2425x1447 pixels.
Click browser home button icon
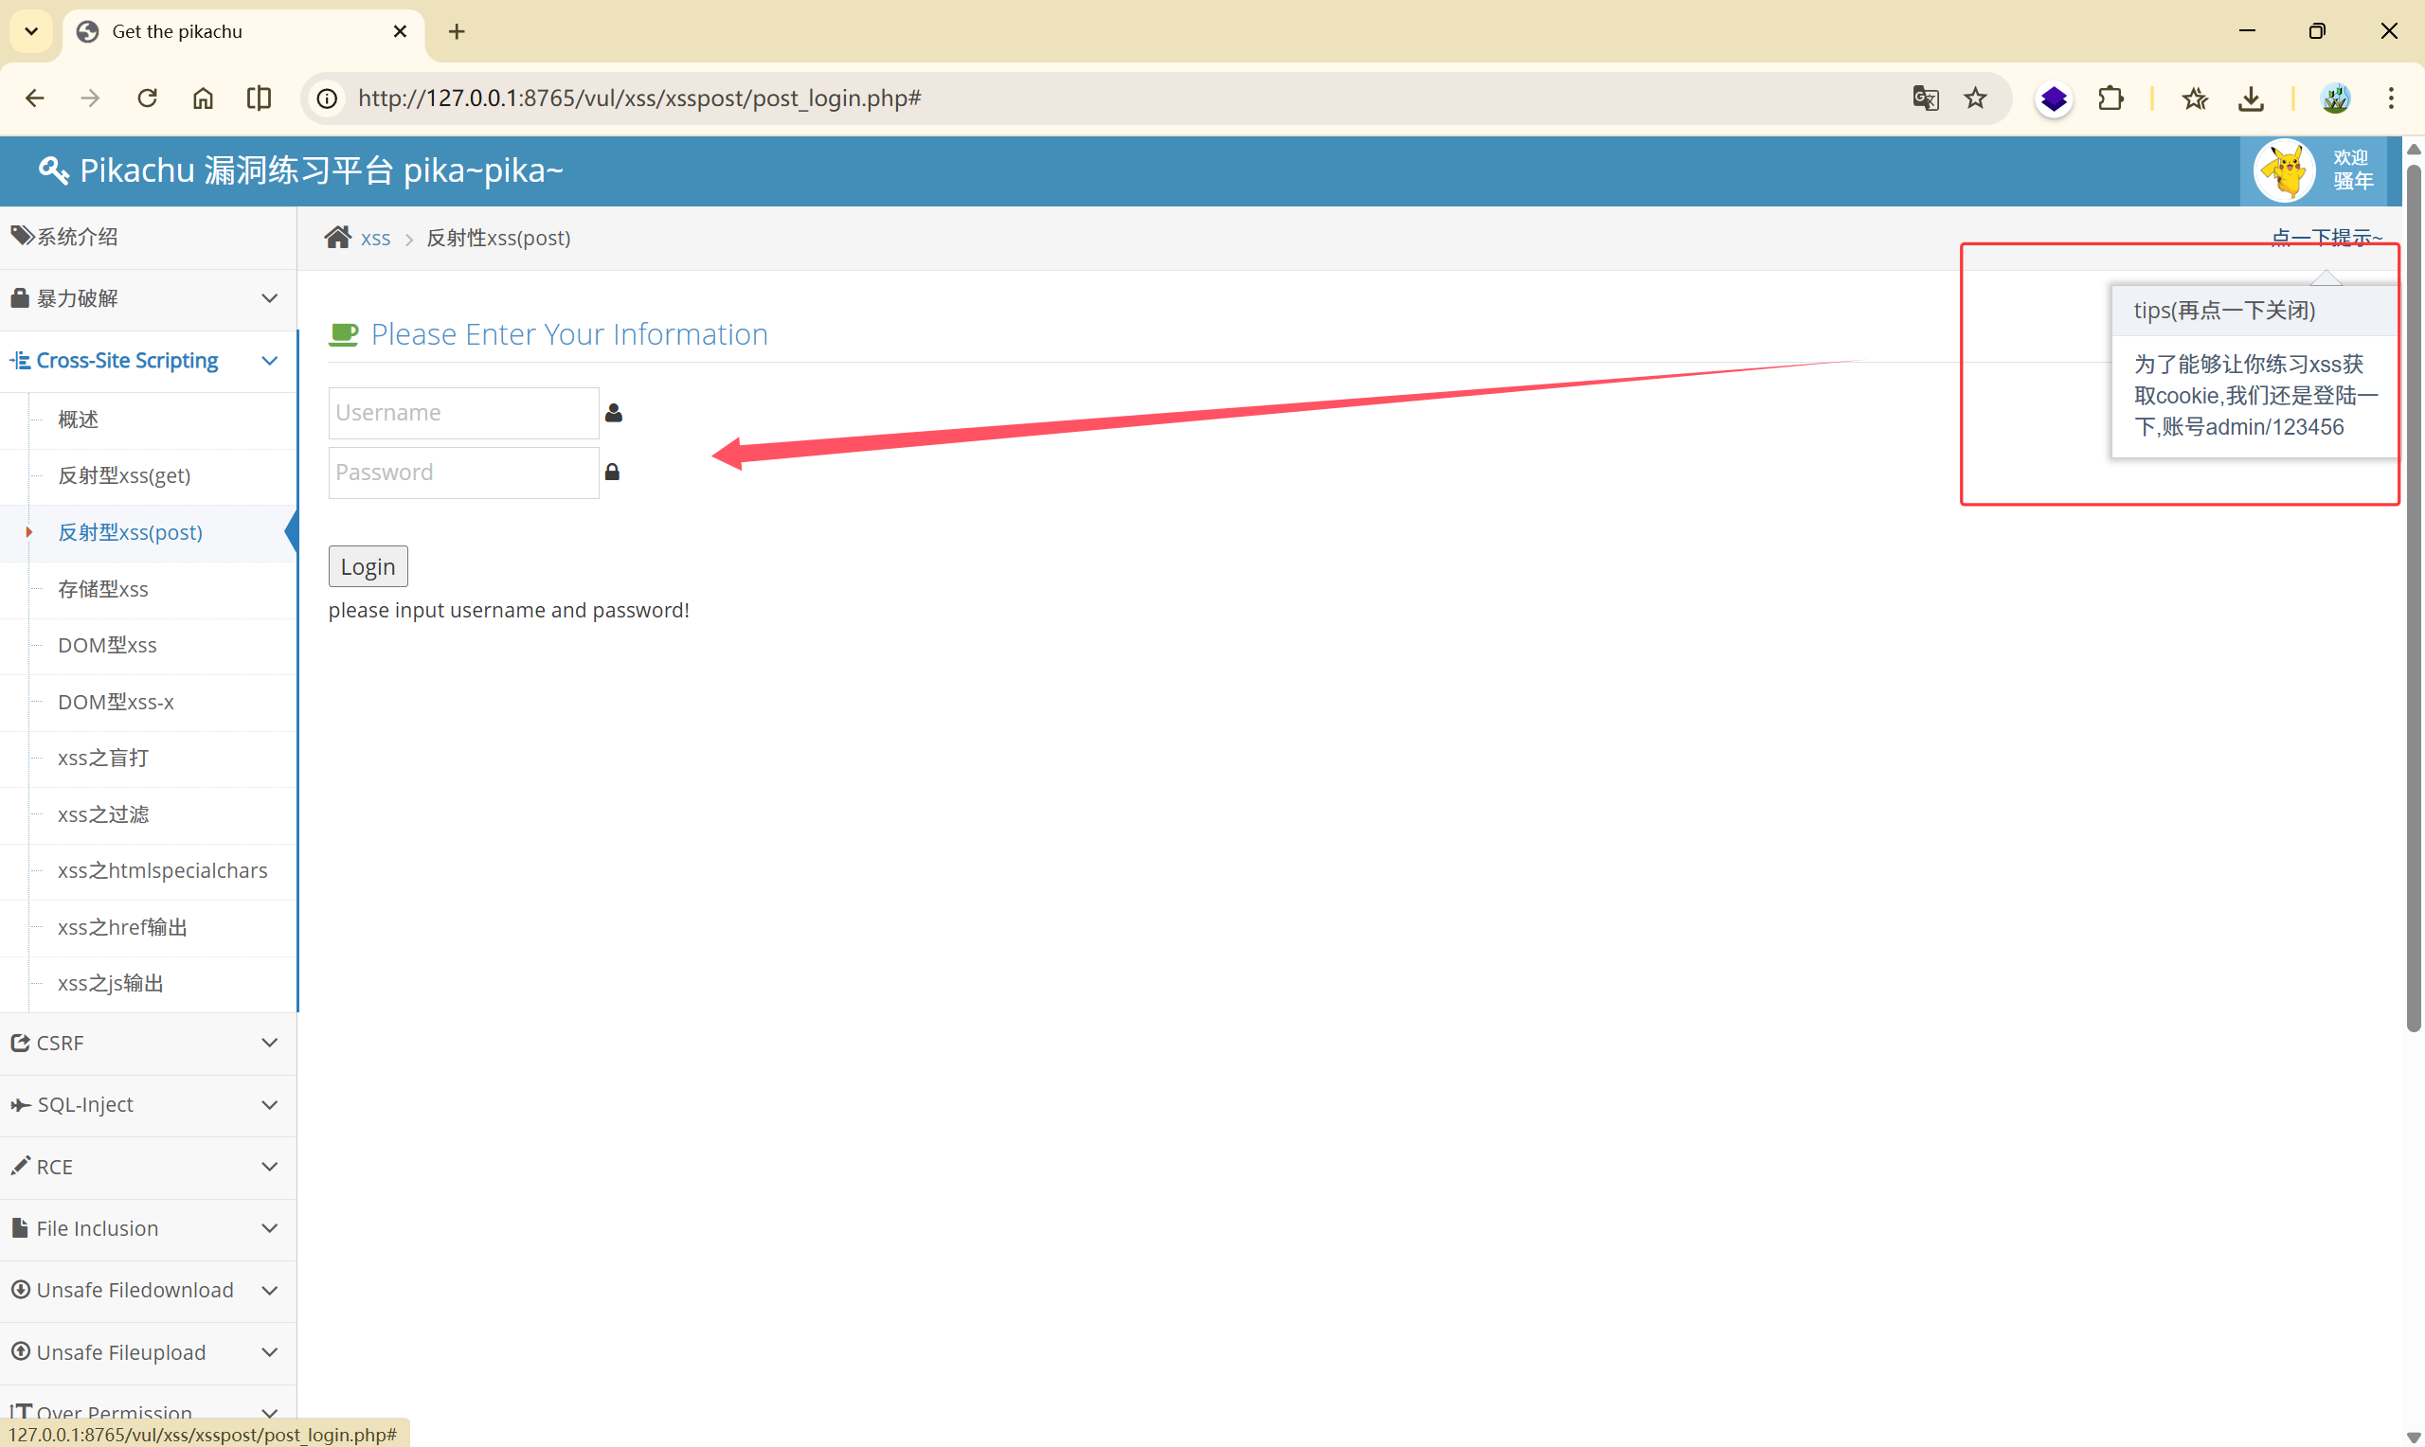coord(203,98)
